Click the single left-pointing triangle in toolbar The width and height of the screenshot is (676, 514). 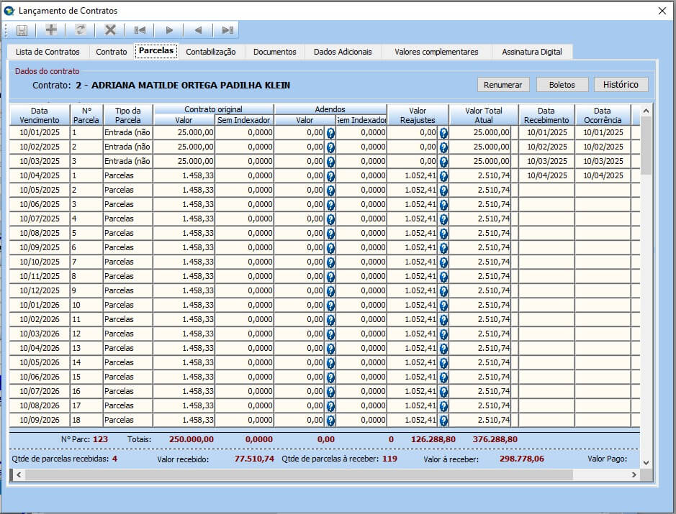198,30
